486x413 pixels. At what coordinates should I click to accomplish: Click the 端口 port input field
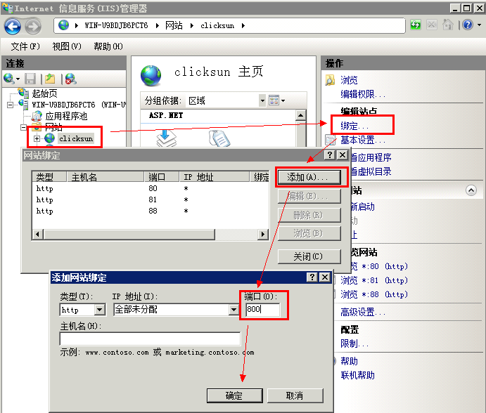[x=262, y=310]
